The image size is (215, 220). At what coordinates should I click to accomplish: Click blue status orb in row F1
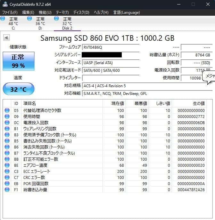pos(7,190)
